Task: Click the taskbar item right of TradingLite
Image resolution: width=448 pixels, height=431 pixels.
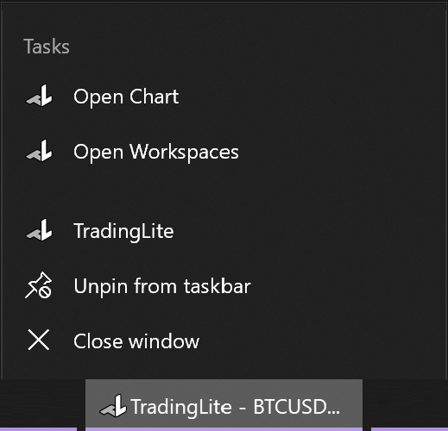Action: pos(409,405)
